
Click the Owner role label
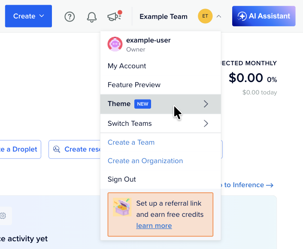click(x=136, y=49)
